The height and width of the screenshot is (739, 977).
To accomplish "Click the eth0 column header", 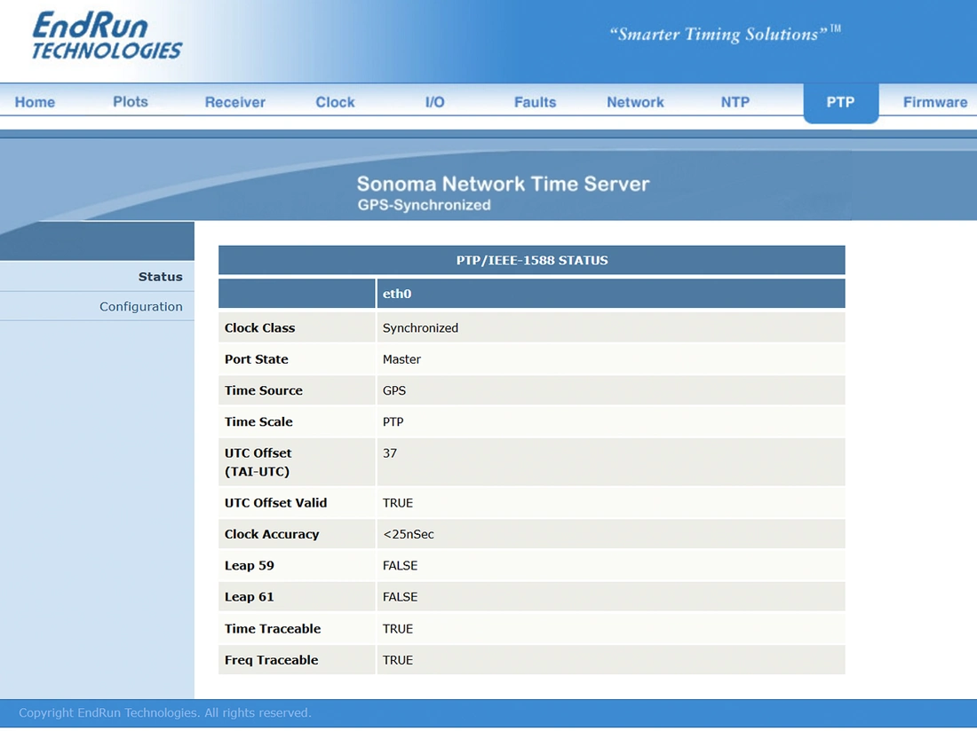I will click(611, 294).
